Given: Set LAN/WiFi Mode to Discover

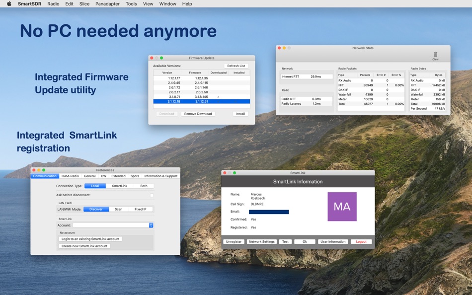Looking at the screenshot, I should 96,209.
